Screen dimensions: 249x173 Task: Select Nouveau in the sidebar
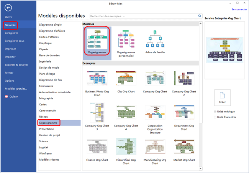[10, 25]
